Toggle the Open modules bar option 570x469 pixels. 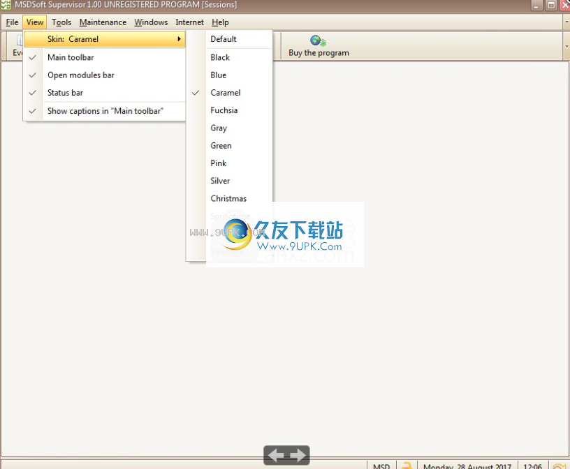coord(104,75)
